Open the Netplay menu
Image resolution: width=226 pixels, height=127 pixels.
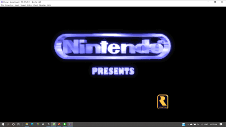(43, 5)
